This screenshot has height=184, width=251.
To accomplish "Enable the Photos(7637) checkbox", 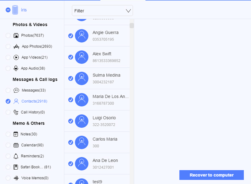I will [x=8, y=35].
